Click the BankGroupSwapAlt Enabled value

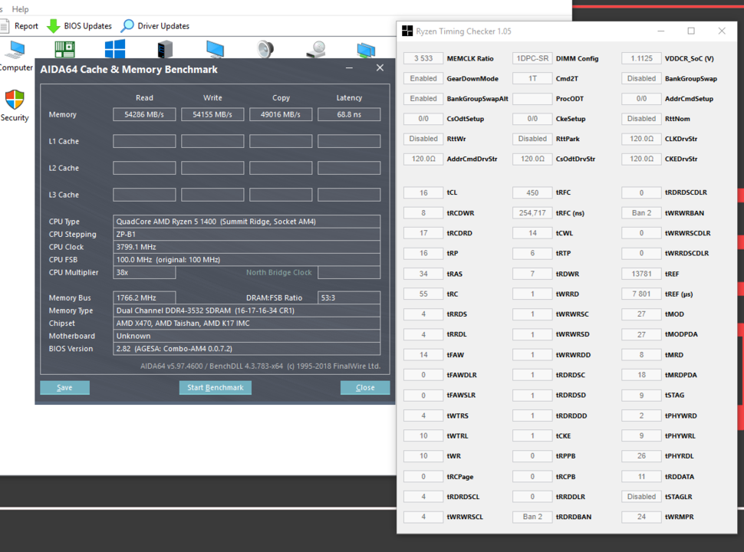[x=423, y=99]
